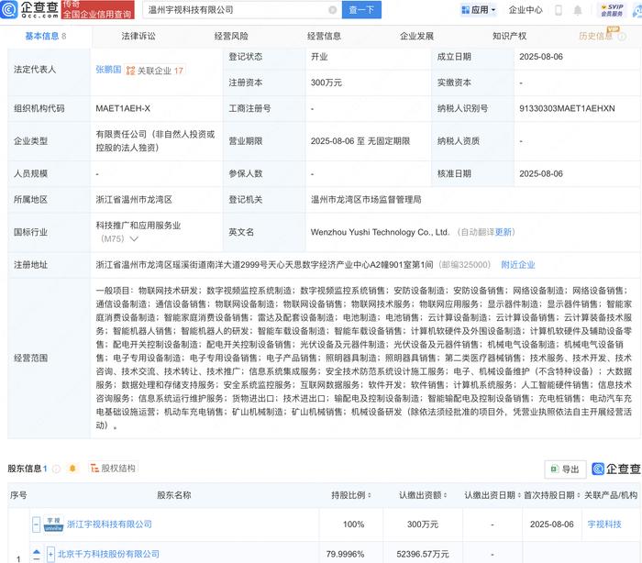Viewport: 642px width, 563px height.
Task: Switch to the 经营信息 tab
Action: [324, 36]
